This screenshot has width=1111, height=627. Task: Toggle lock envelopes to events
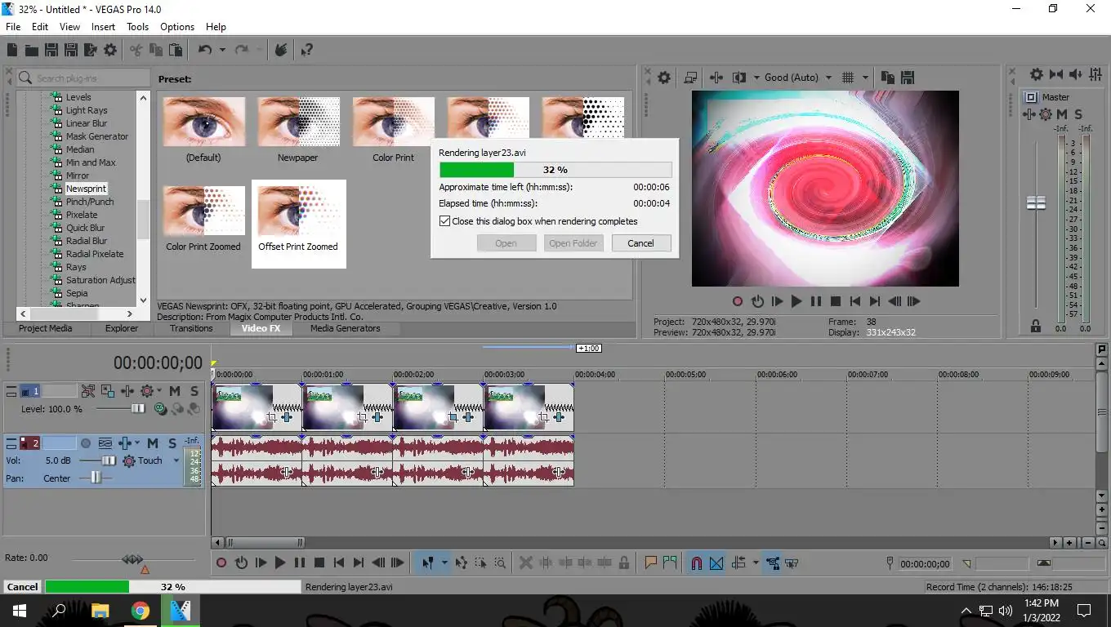(x=771, y=563)
